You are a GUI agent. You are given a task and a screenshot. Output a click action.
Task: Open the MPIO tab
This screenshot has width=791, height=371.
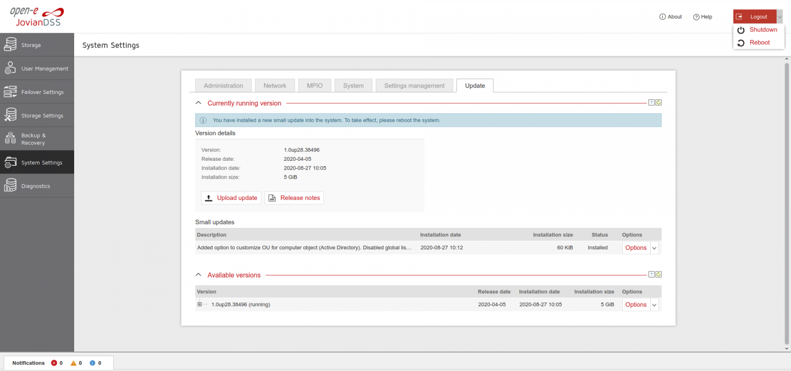pyautogui.click(x=315, y=86)
